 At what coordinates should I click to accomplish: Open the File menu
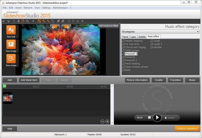pos(5,8)
